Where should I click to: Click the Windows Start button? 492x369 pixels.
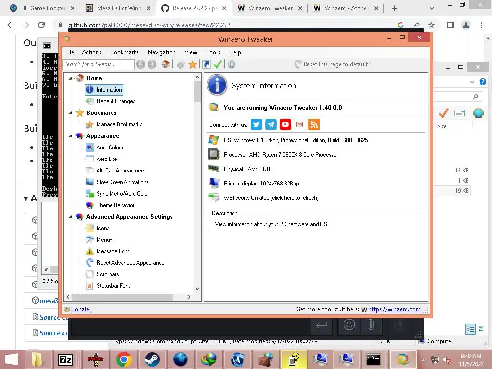[x=12, y=359]
